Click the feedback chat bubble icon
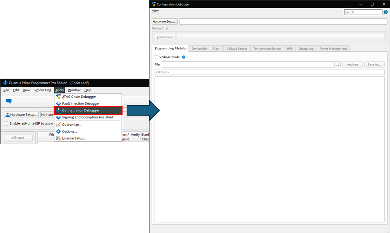The width and height of the screenshot is (390, 233). (9, 101)
